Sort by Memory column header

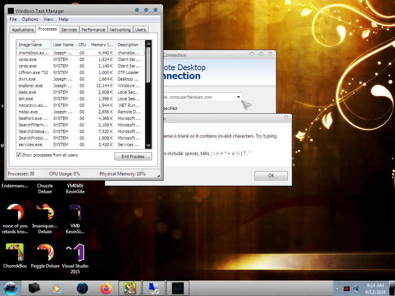102,45
